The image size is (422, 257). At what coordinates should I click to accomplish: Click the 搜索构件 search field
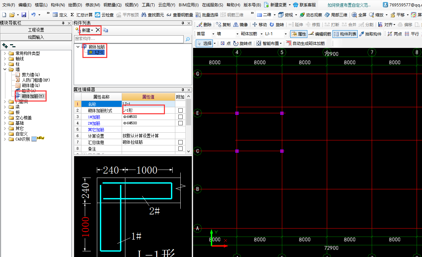tap(129, 39)
